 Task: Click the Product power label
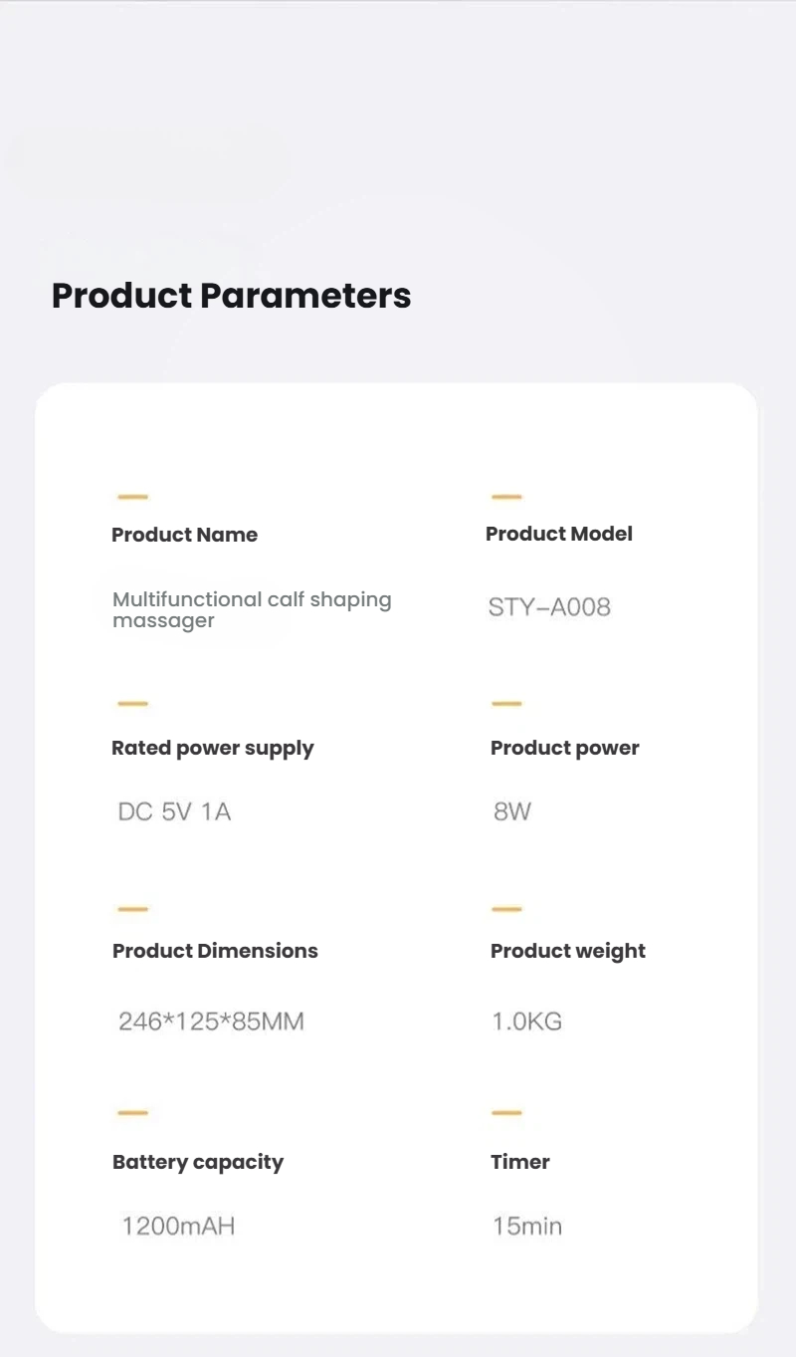[564, 748]
